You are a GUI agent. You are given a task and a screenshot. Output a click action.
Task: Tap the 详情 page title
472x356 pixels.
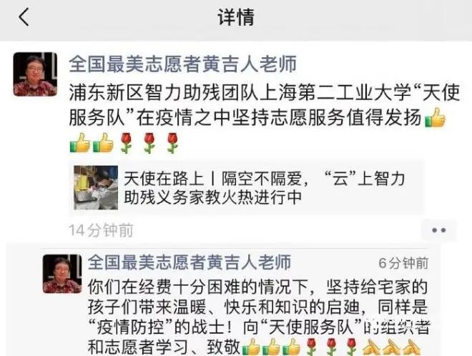pos(236,17)
